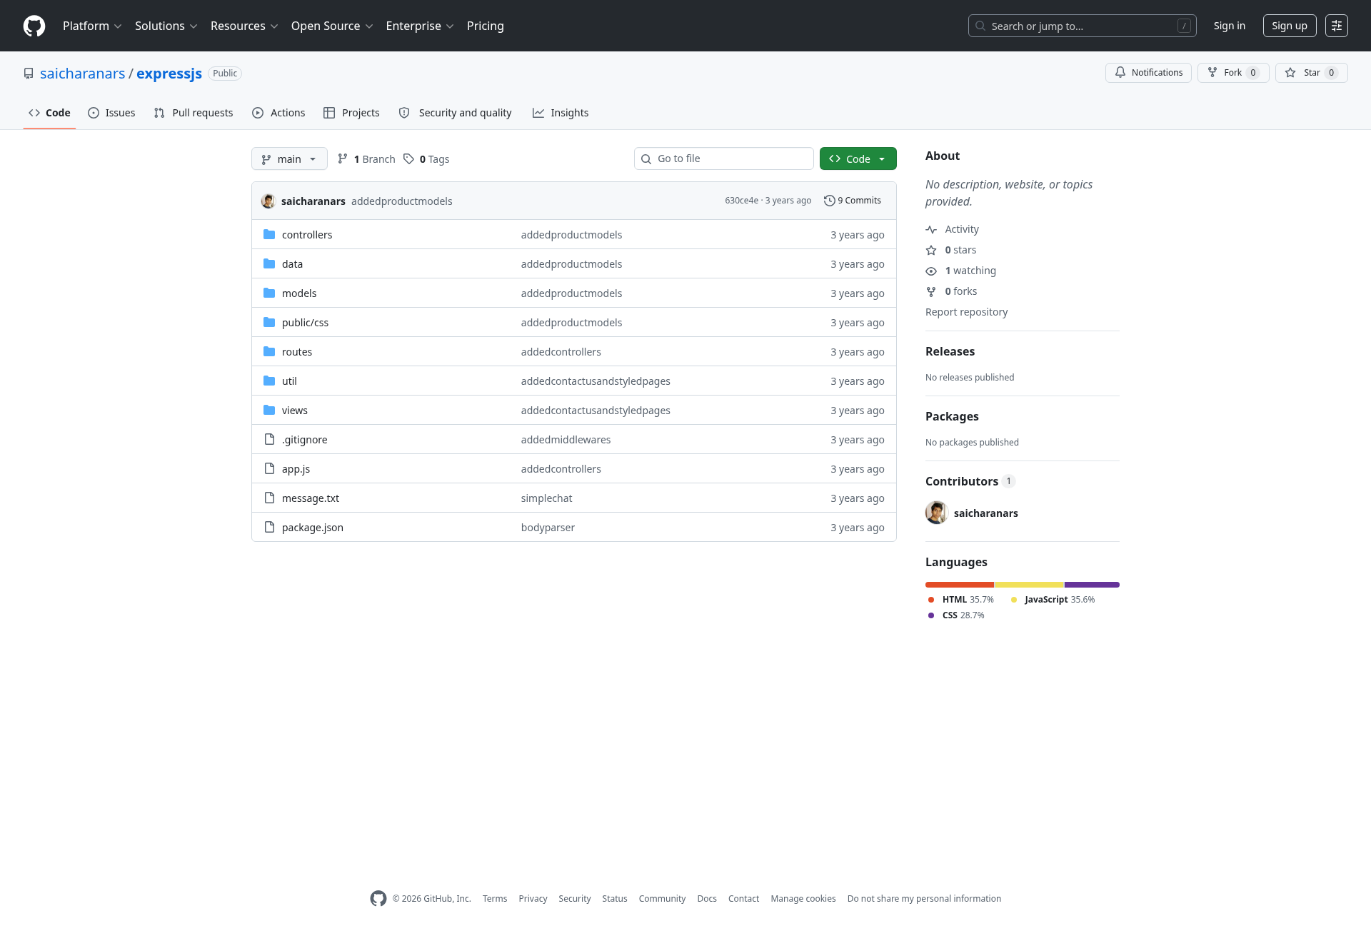Click commit hash 630ce4e

741,201
